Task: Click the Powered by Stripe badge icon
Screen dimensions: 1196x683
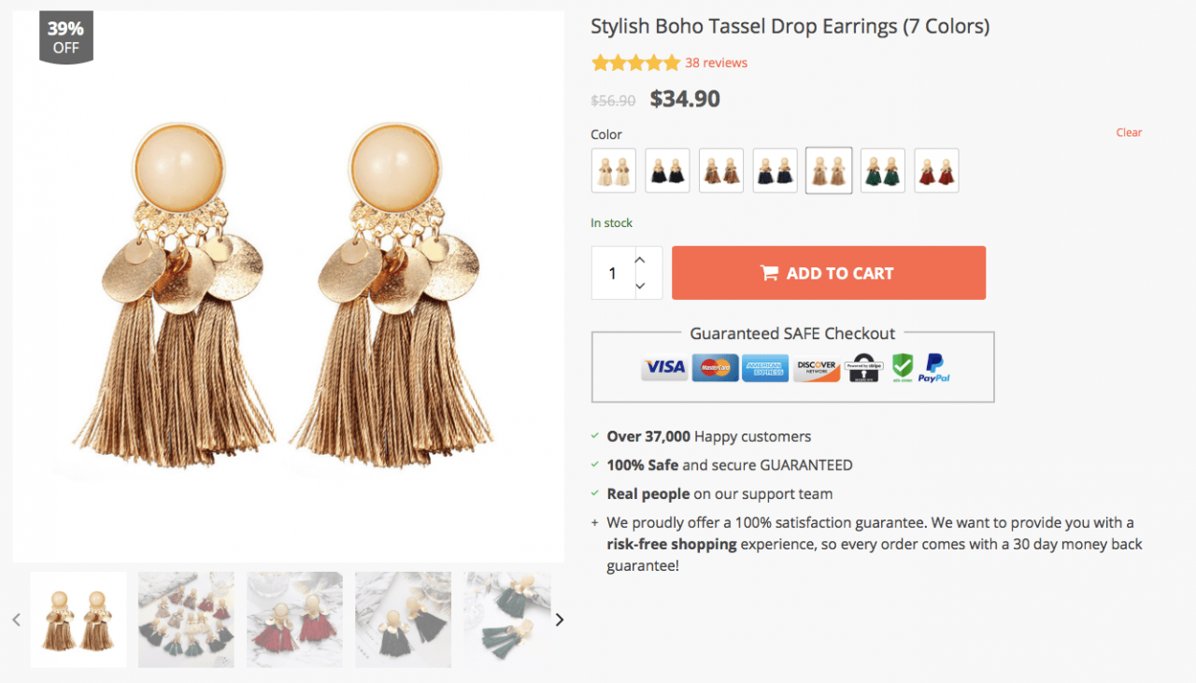Action: tap(863, 367)
